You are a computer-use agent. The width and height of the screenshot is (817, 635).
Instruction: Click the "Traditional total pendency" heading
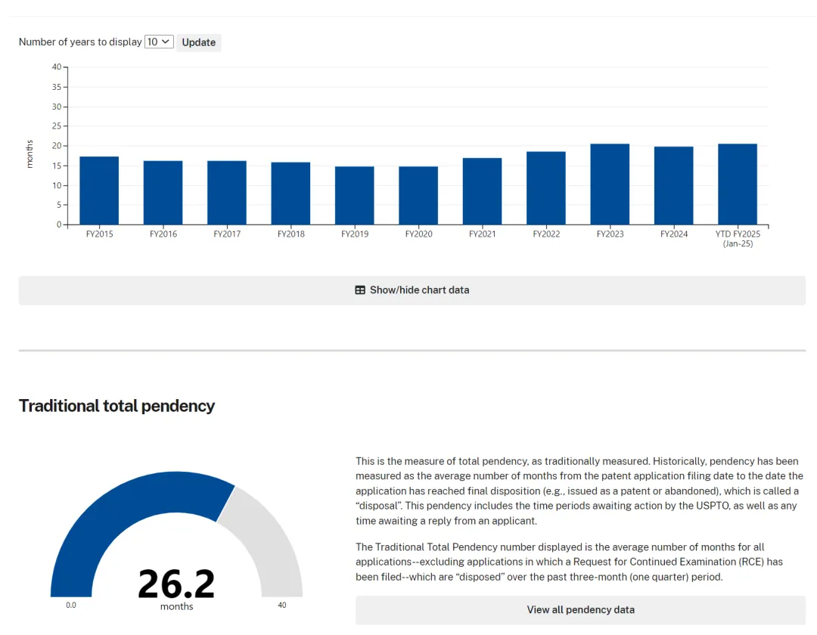(116, 406)
